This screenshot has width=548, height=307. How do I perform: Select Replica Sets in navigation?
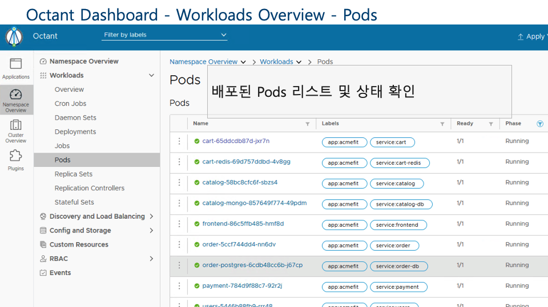(x=74, y=174)
